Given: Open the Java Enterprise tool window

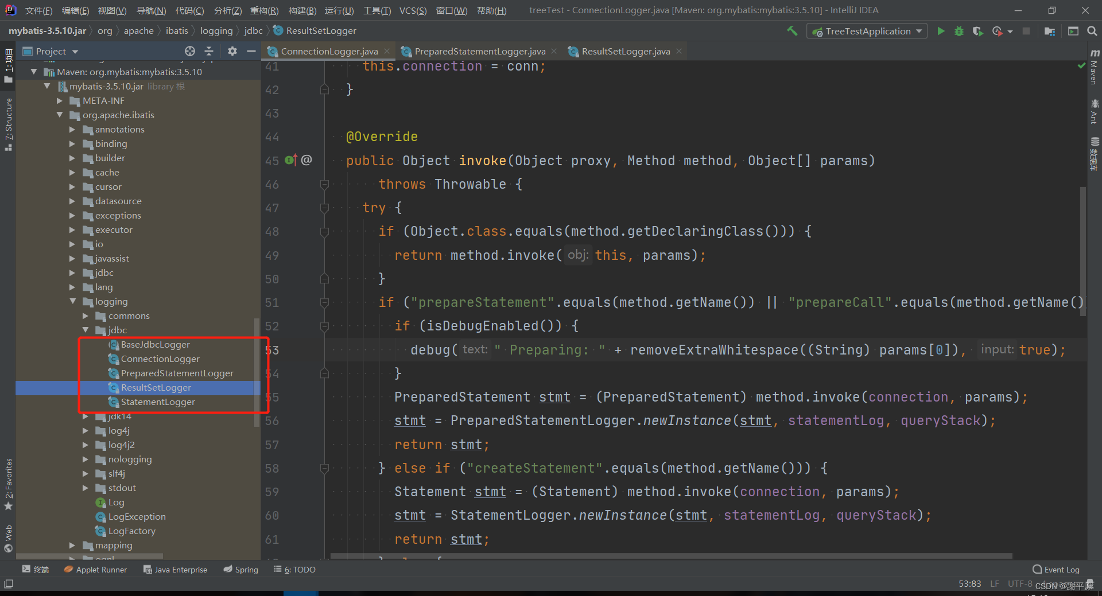Looking at the screenshot, I should 175,569.
